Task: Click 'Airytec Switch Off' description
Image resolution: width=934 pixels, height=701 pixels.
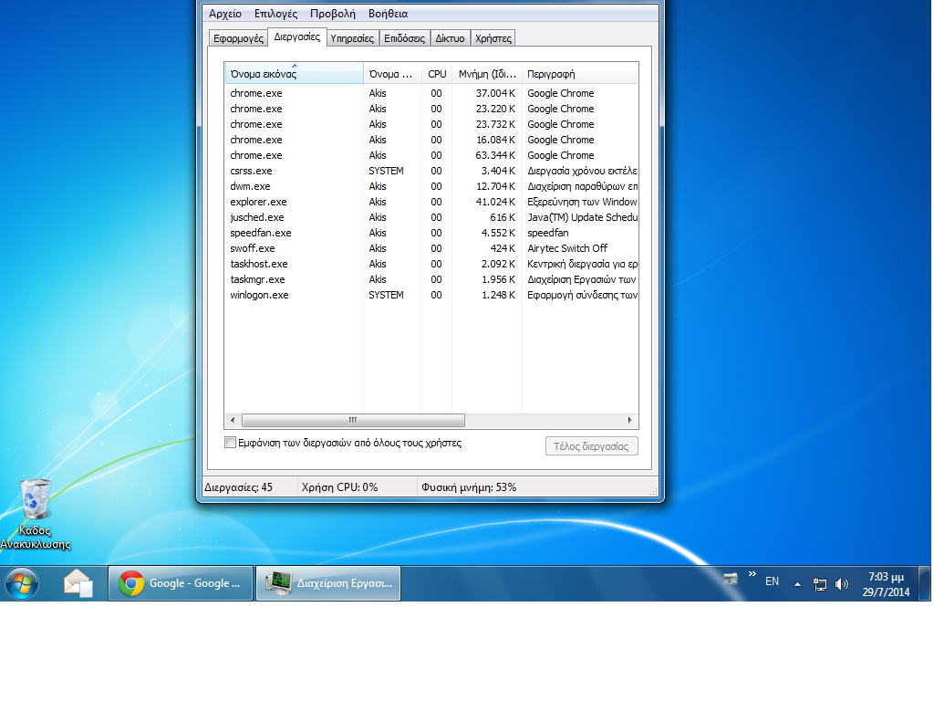Action: tap(567, 248)
